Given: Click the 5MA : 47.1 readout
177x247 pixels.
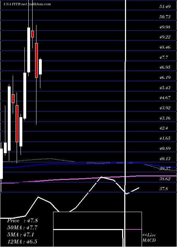Looking at the screenshot, I should point(21,235).
